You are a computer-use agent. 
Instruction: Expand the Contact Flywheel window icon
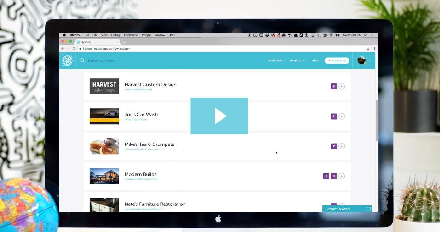click(x=368, y=209)
